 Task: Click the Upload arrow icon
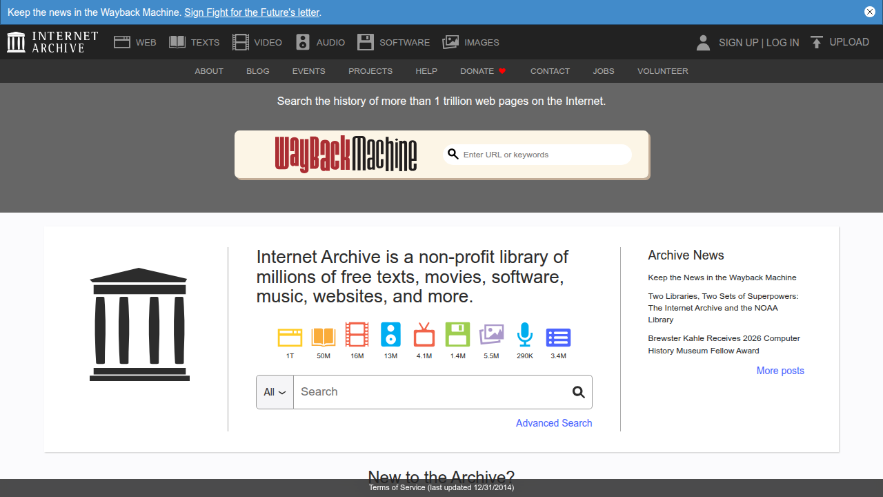pyautogui.click(x=817, y=43)
